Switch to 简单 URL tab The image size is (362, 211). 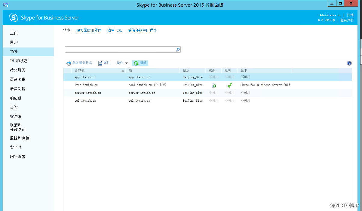coord(115,30)
